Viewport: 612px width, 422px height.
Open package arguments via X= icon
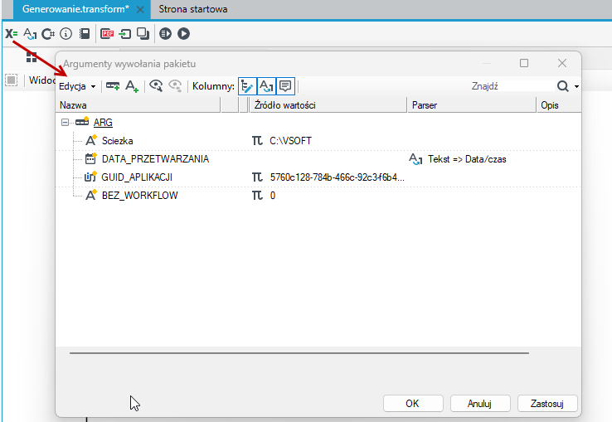click(x=12, y=34)
